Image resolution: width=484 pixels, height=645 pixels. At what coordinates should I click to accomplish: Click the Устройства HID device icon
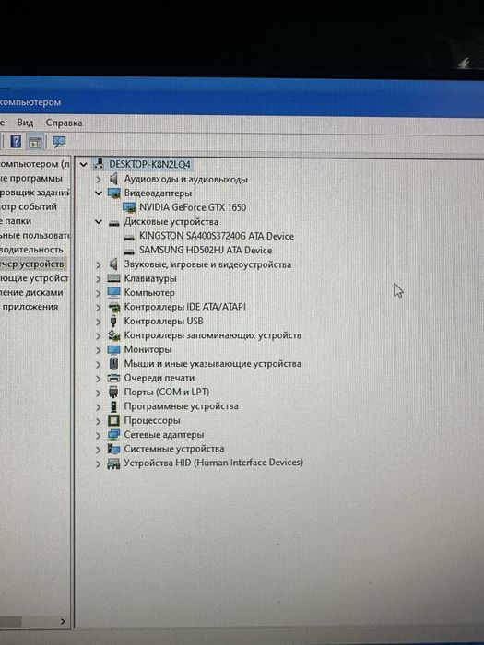(x=113, y=463)
